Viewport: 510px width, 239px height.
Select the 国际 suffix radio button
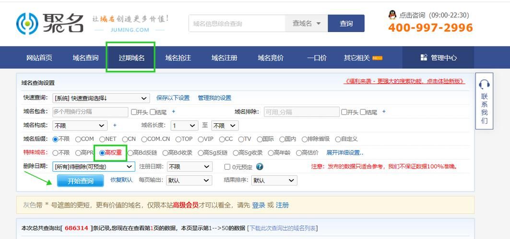(260, 139)
